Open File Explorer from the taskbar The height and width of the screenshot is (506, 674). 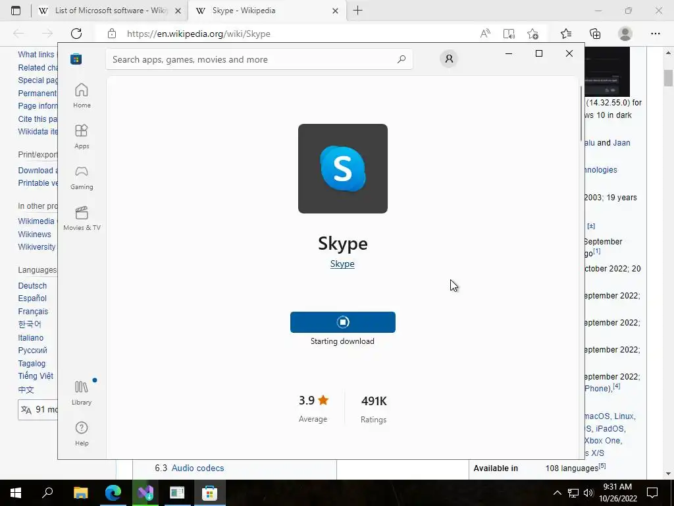point(80,492)
